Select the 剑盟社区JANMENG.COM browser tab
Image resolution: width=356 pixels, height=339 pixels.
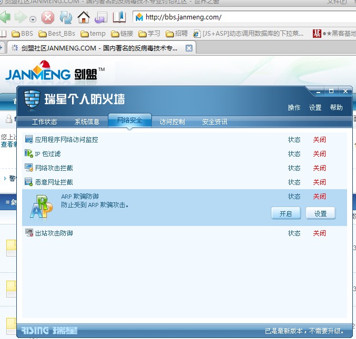click(101, 48)
